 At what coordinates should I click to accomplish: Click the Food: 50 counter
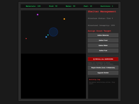pos(53,6)
